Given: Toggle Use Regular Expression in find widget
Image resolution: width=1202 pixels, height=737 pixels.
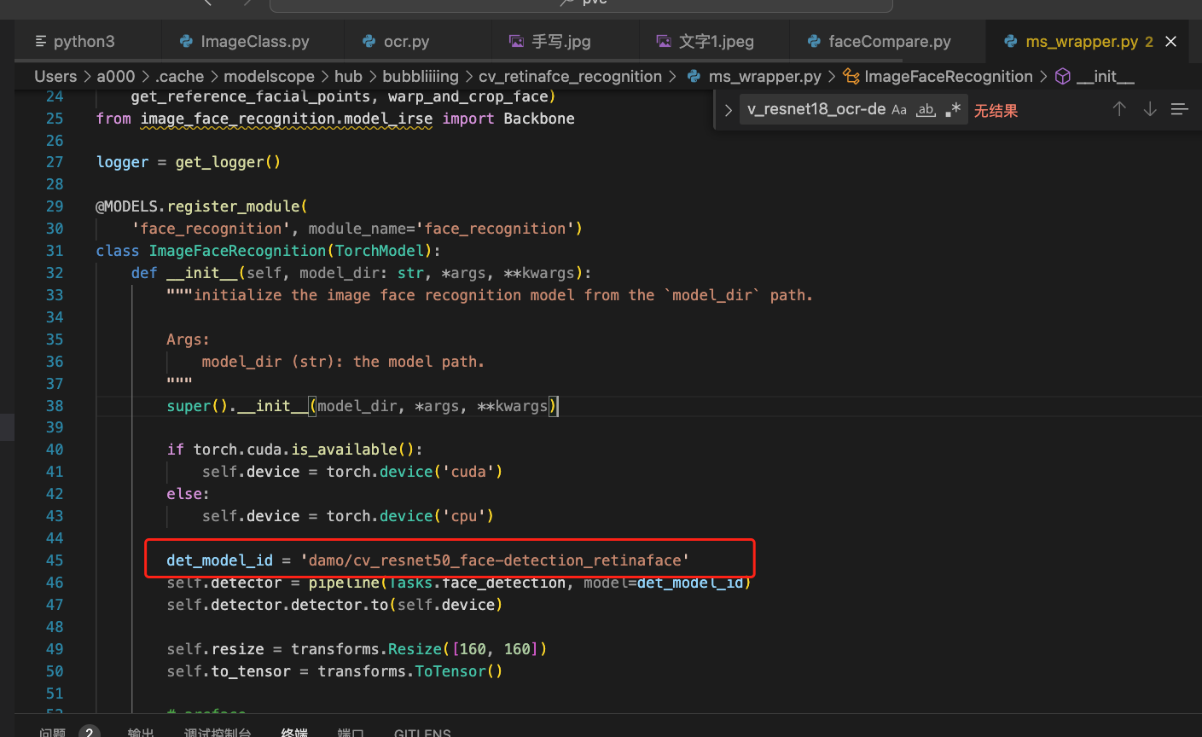Looking at the screenshot, I should pos(953,110).
